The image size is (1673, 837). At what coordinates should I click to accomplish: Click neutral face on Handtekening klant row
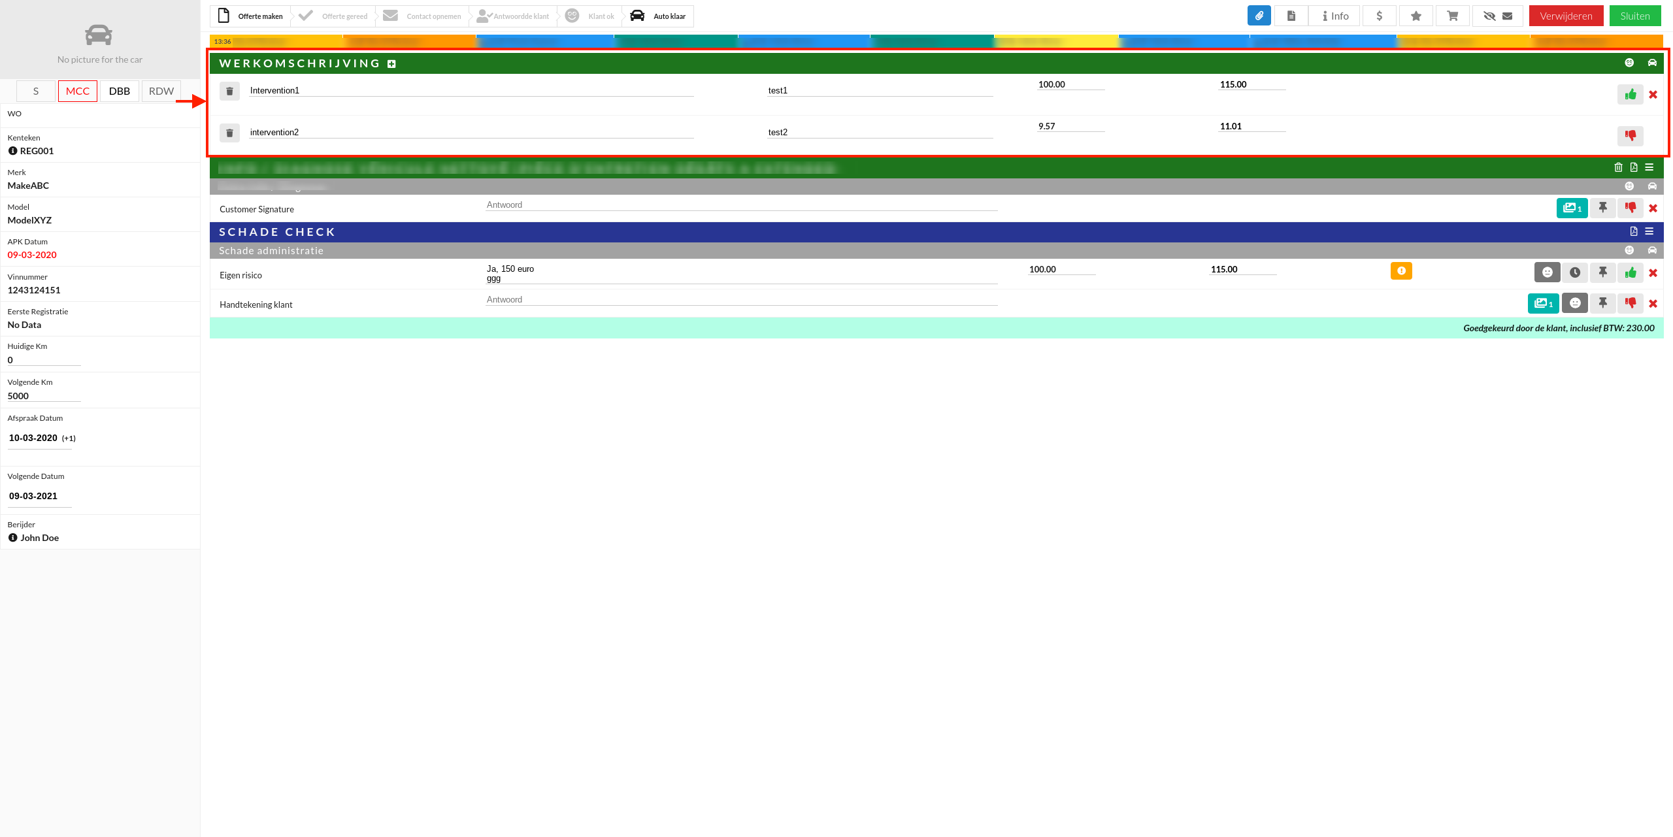pyautogui.click(x=1575, y=303)
